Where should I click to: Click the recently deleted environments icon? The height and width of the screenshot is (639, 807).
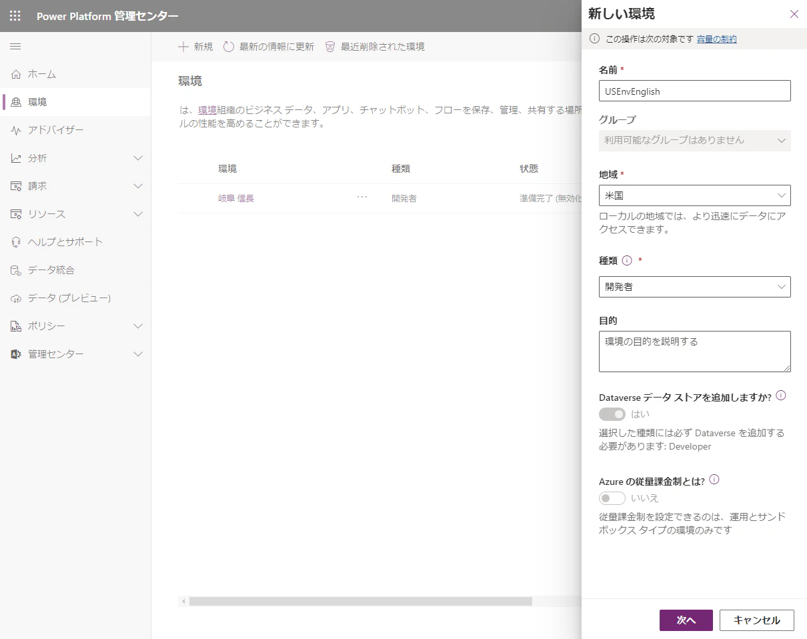(x=330, y=47)
